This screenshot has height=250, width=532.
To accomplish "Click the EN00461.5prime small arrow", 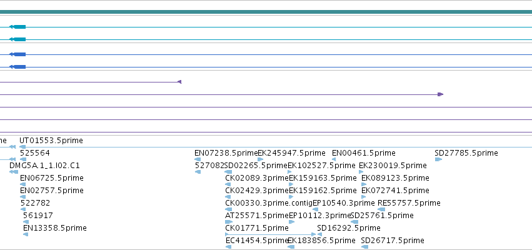I will 334,159.
